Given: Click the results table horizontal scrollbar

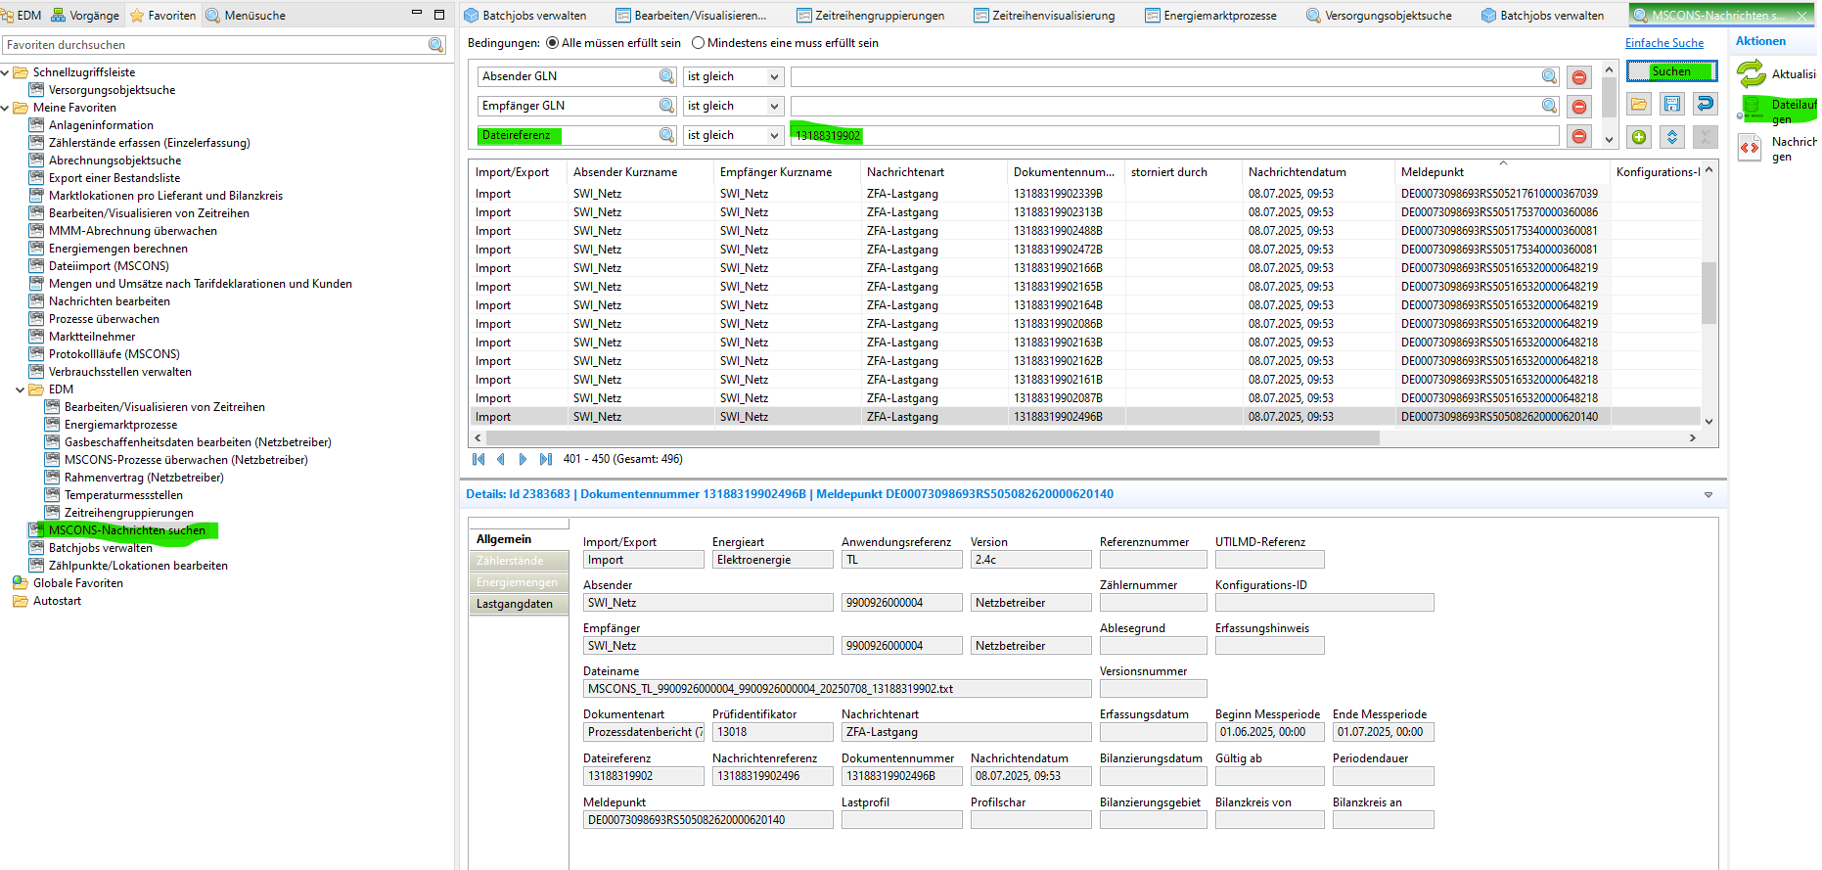Looking at the screenshot, I should (930, 438).
